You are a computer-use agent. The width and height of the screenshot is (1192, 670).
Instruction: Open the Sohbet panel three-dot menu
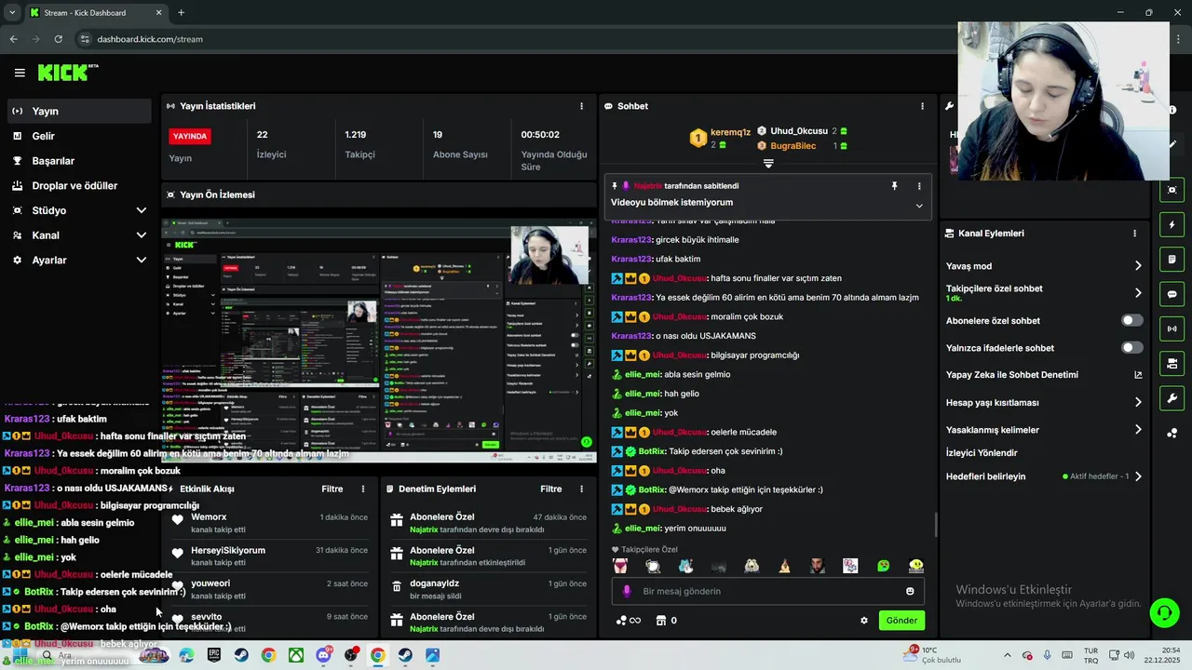[x=923, y=106]
